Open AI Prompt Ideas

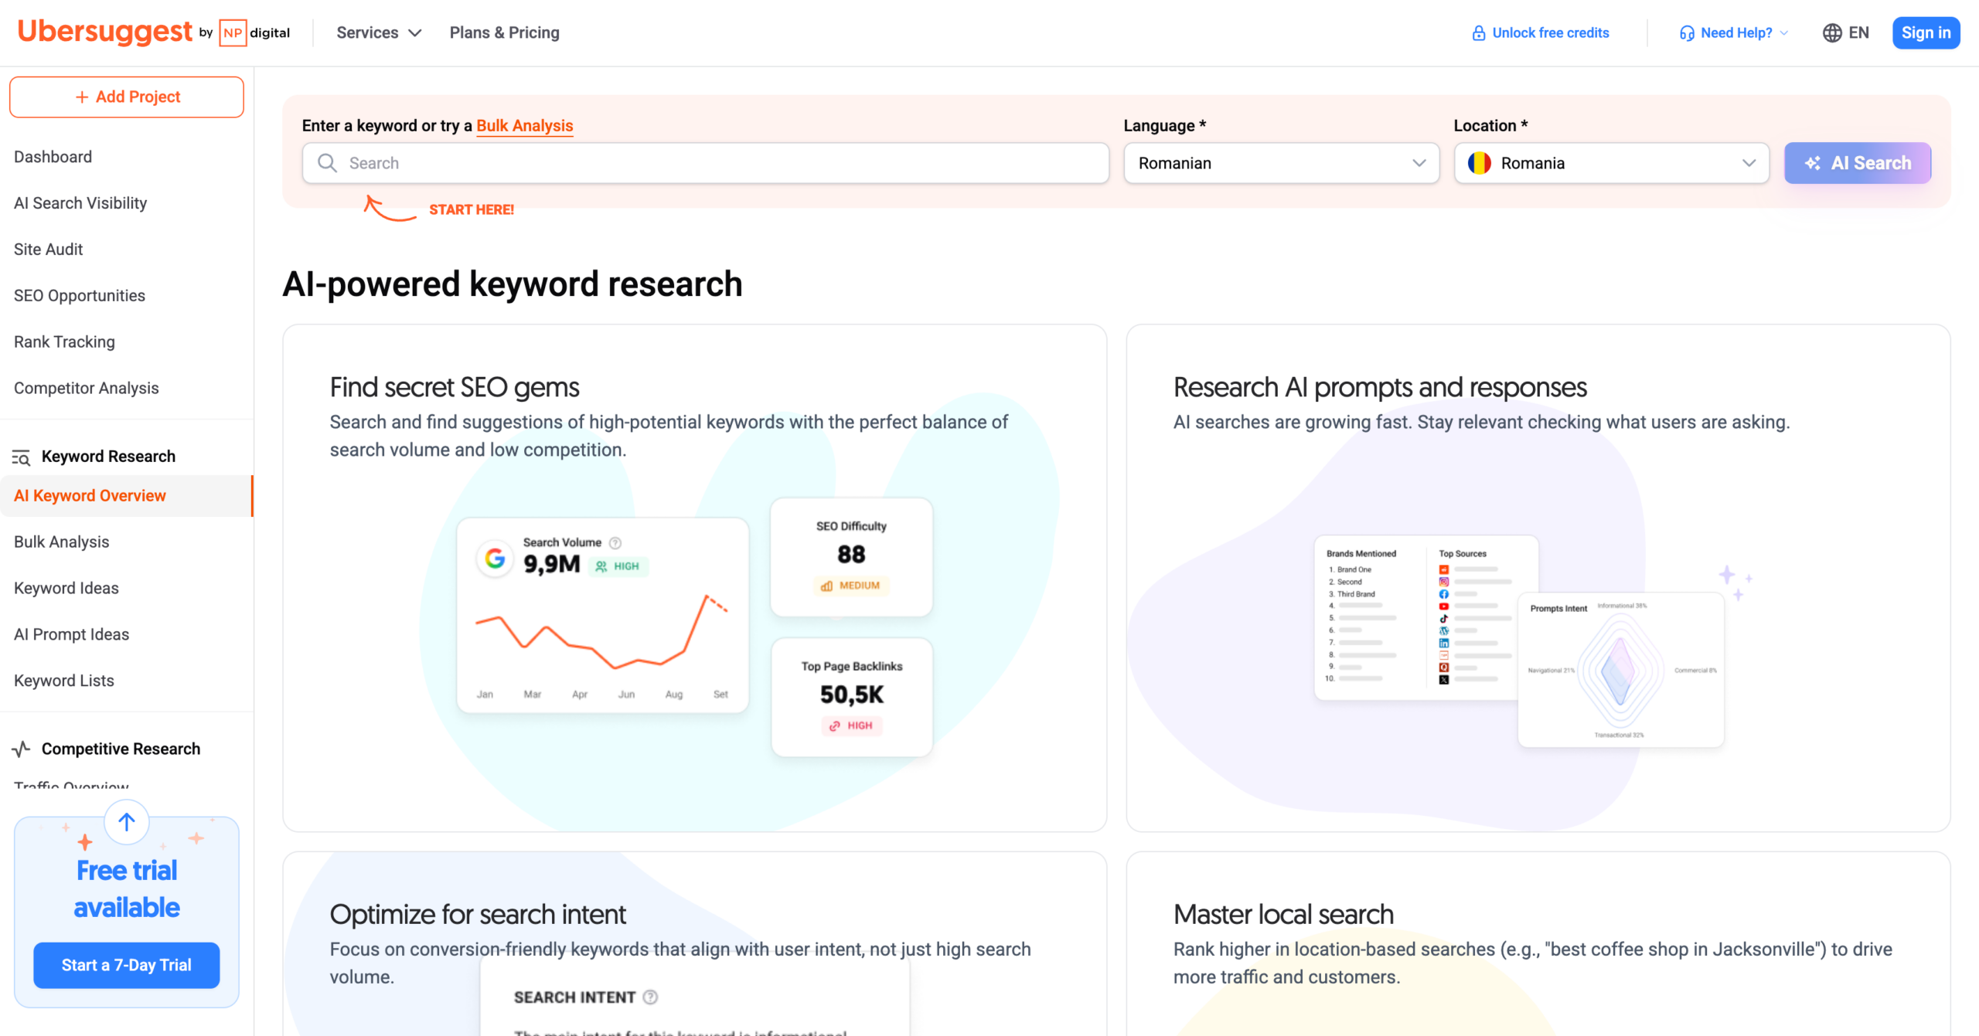pos(71,635)
